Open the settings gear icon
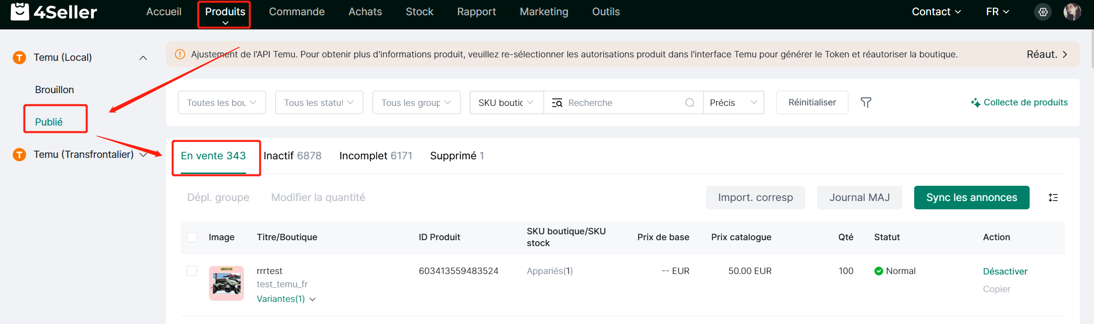Viewport: 1094px width, 324px height. coord(1043,12)
